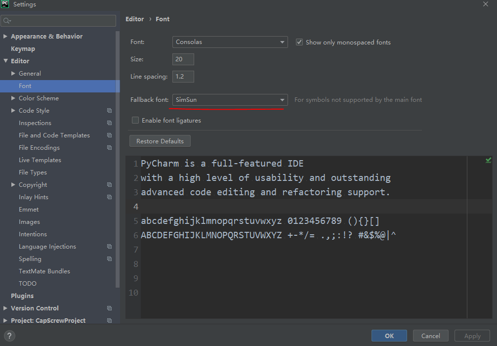Open the Spelling settings page
Viewport: 497px width, 346px height.
pos(30,259)
